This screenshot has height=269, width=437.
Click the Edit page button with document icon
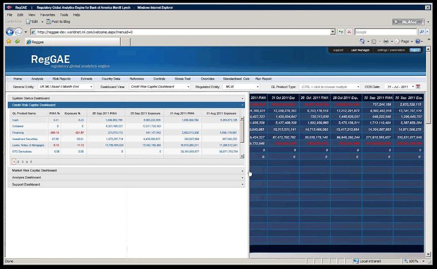pyautogui.click(x=32, y=21)
